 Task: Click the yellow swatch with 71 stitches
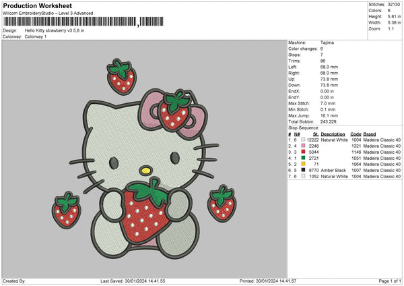pyautogui.click(x=303, y=164)
